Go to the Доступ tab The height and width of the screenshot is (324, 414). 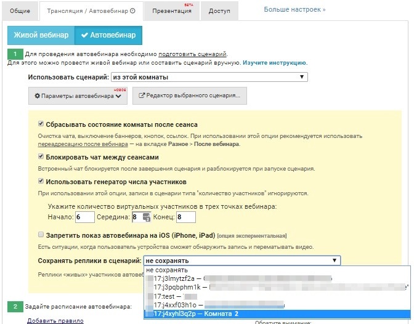219,11
